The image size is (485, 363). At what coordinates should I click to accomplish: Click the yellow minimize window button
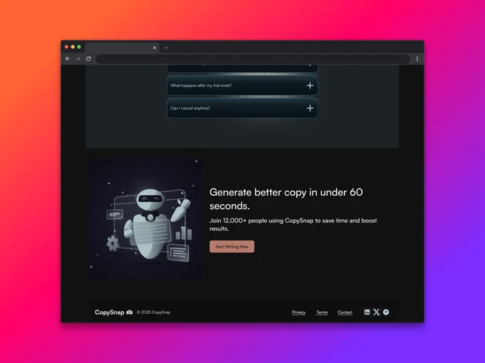tap(73, 47)
